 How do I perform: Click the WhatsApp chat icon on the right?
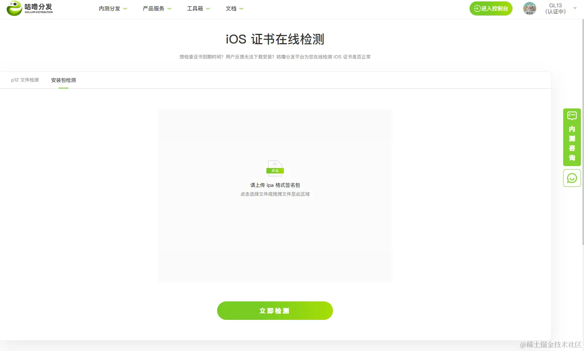(x=572, y=178)
